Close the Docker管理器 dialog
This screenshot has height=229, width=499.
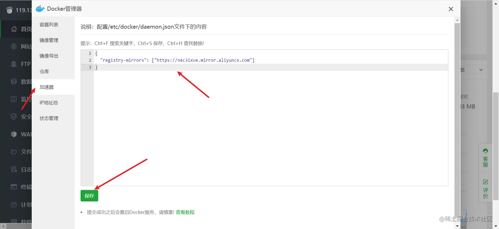tap(451, 9)
